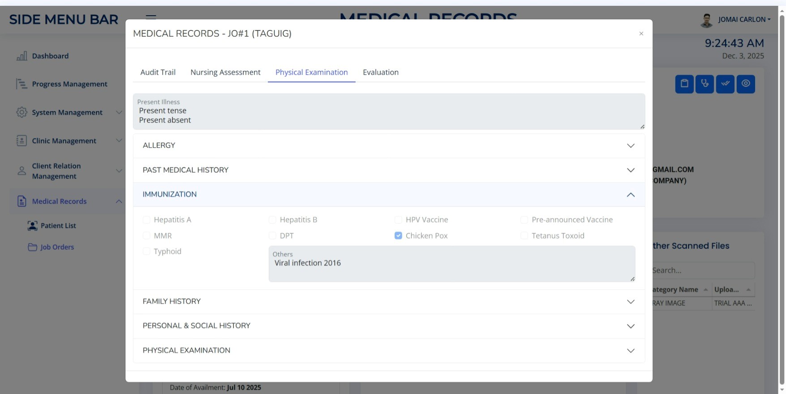Uncheck the Chicken Pox checkbox
The width and height of the screenshot is (786, 394).
point(398,236)
